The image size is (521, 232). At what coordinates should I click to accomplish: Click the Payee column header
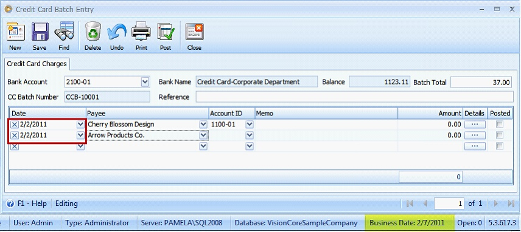(x=147, y=114)
